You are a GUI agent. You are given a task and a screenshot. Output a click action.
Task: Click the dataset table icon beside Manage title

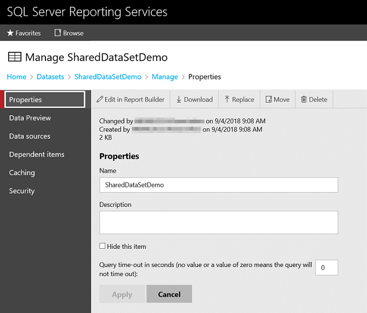15,57
